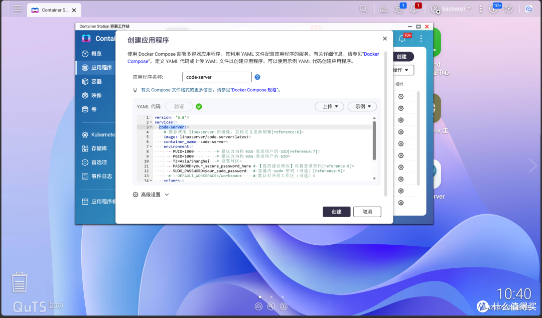Click the Container Station logo icon

click(86, 38)
